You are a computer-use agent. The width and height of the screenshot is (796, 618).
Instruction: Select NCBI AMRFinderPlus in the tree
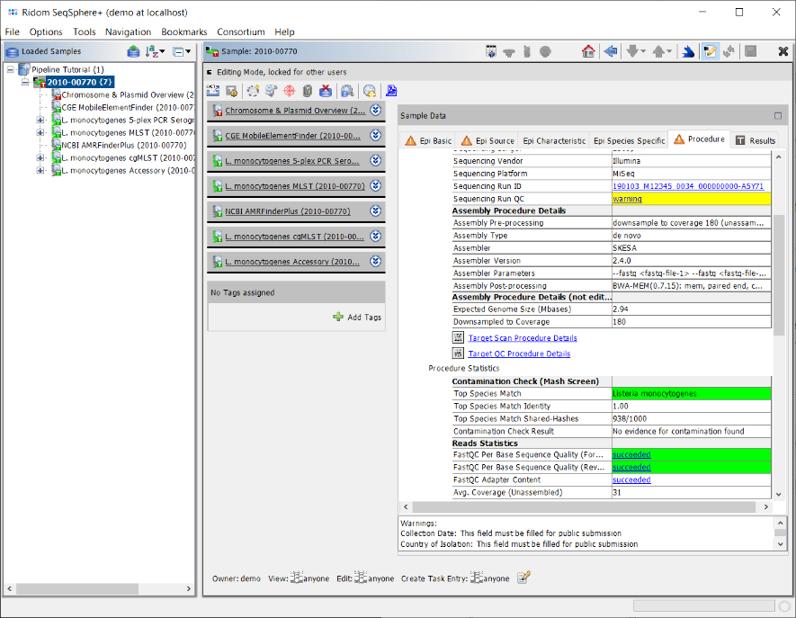(124, 145)
